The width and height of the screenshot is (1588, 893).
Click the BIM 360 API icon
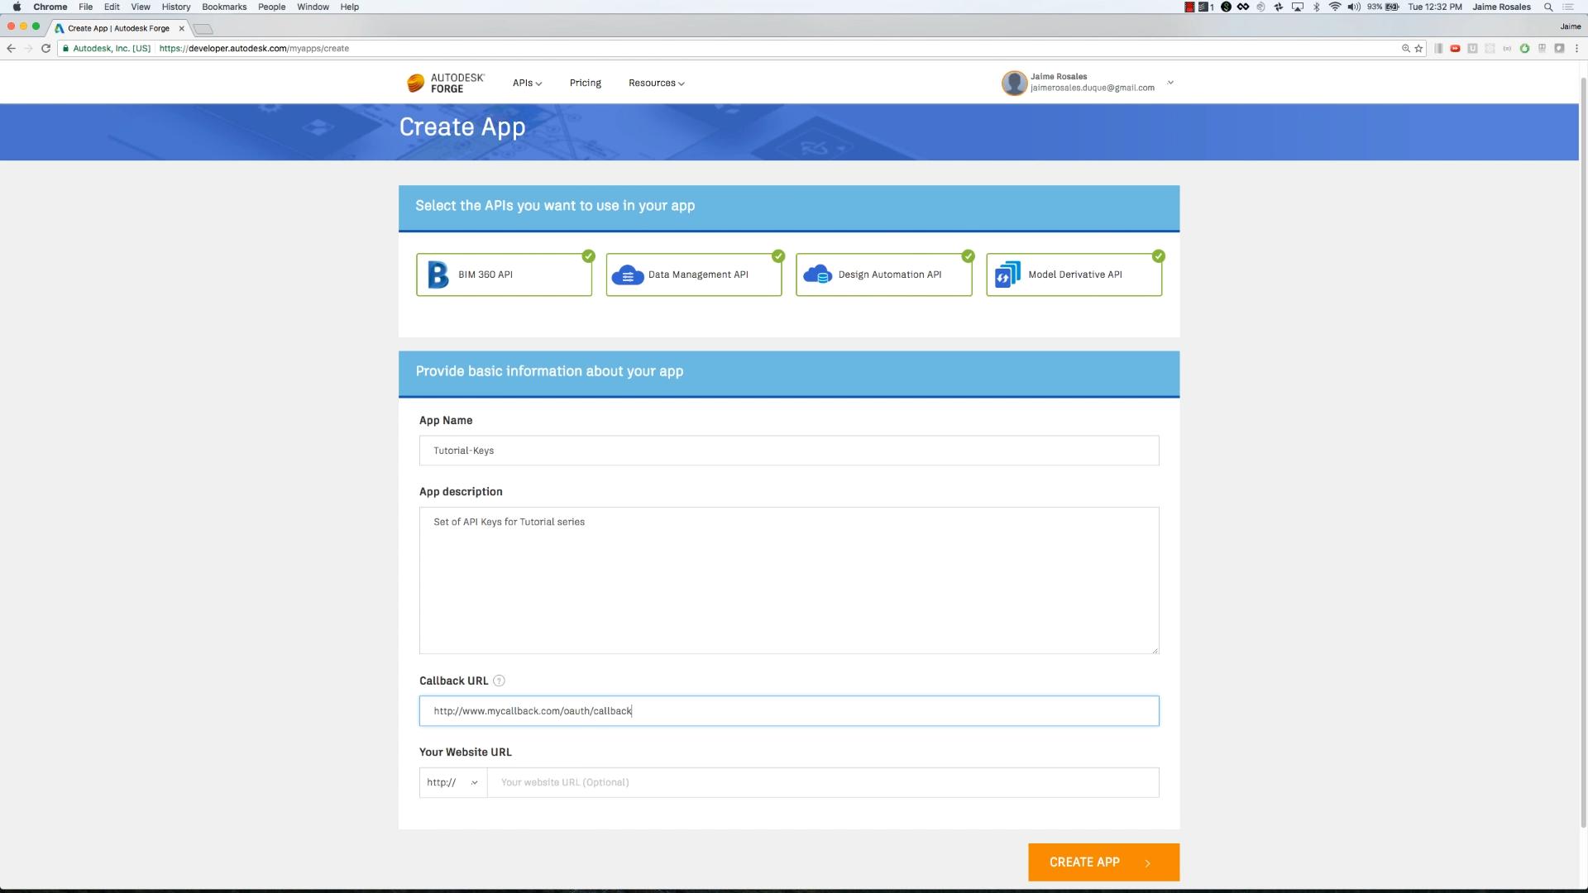pyautogui.click(x=438, y=275)
